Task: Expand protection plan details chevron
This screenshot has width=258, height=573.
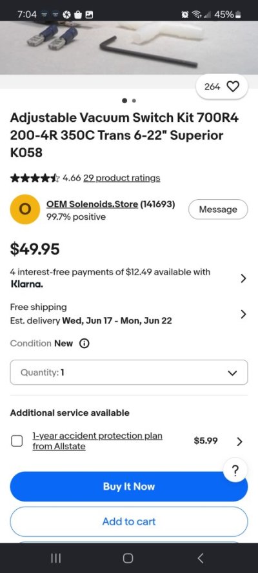Action: (240, 442)
